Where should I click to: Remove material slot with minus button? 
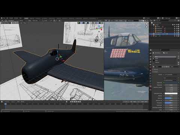pos(178,58)
